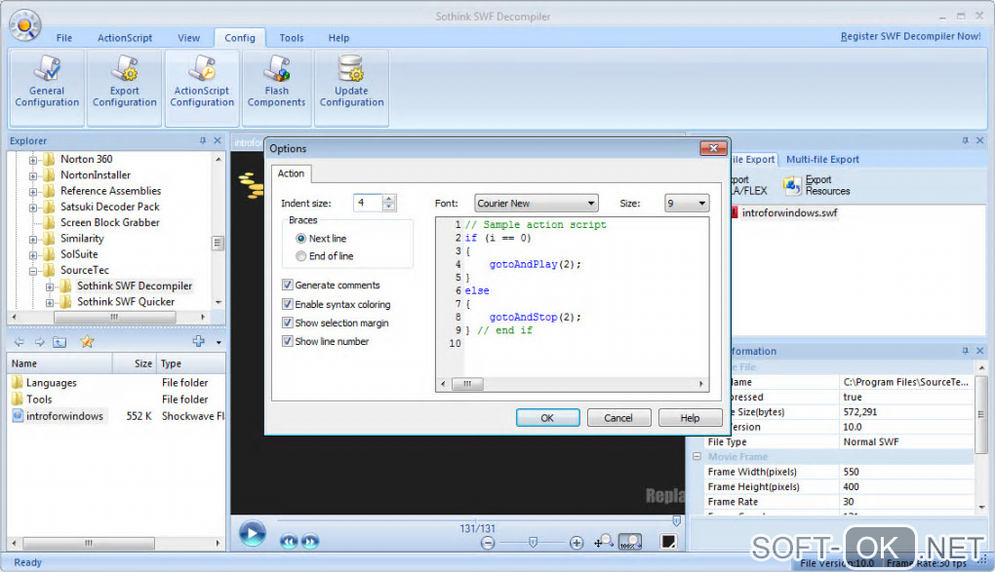Click the zoom slider handle

[x=533, y=542]
